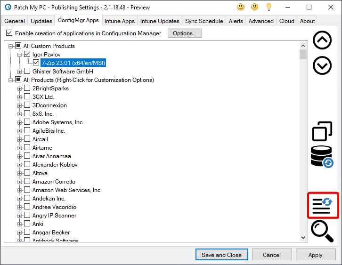Click the magnifying glass search icon
This screenshot has width=342, height=265.
(322, 232)
